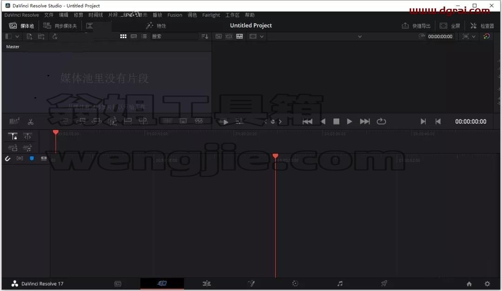Open the 调色 color menu
The height and width of the screenshot is (291, 502).
click(192, 15)
